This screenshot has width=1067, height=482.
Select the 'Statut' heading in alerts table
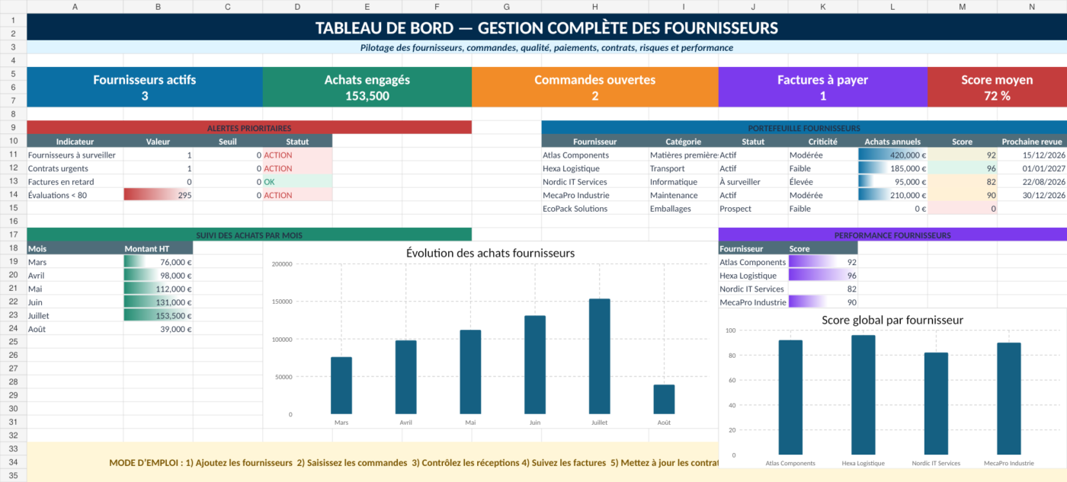coord(297,141)
